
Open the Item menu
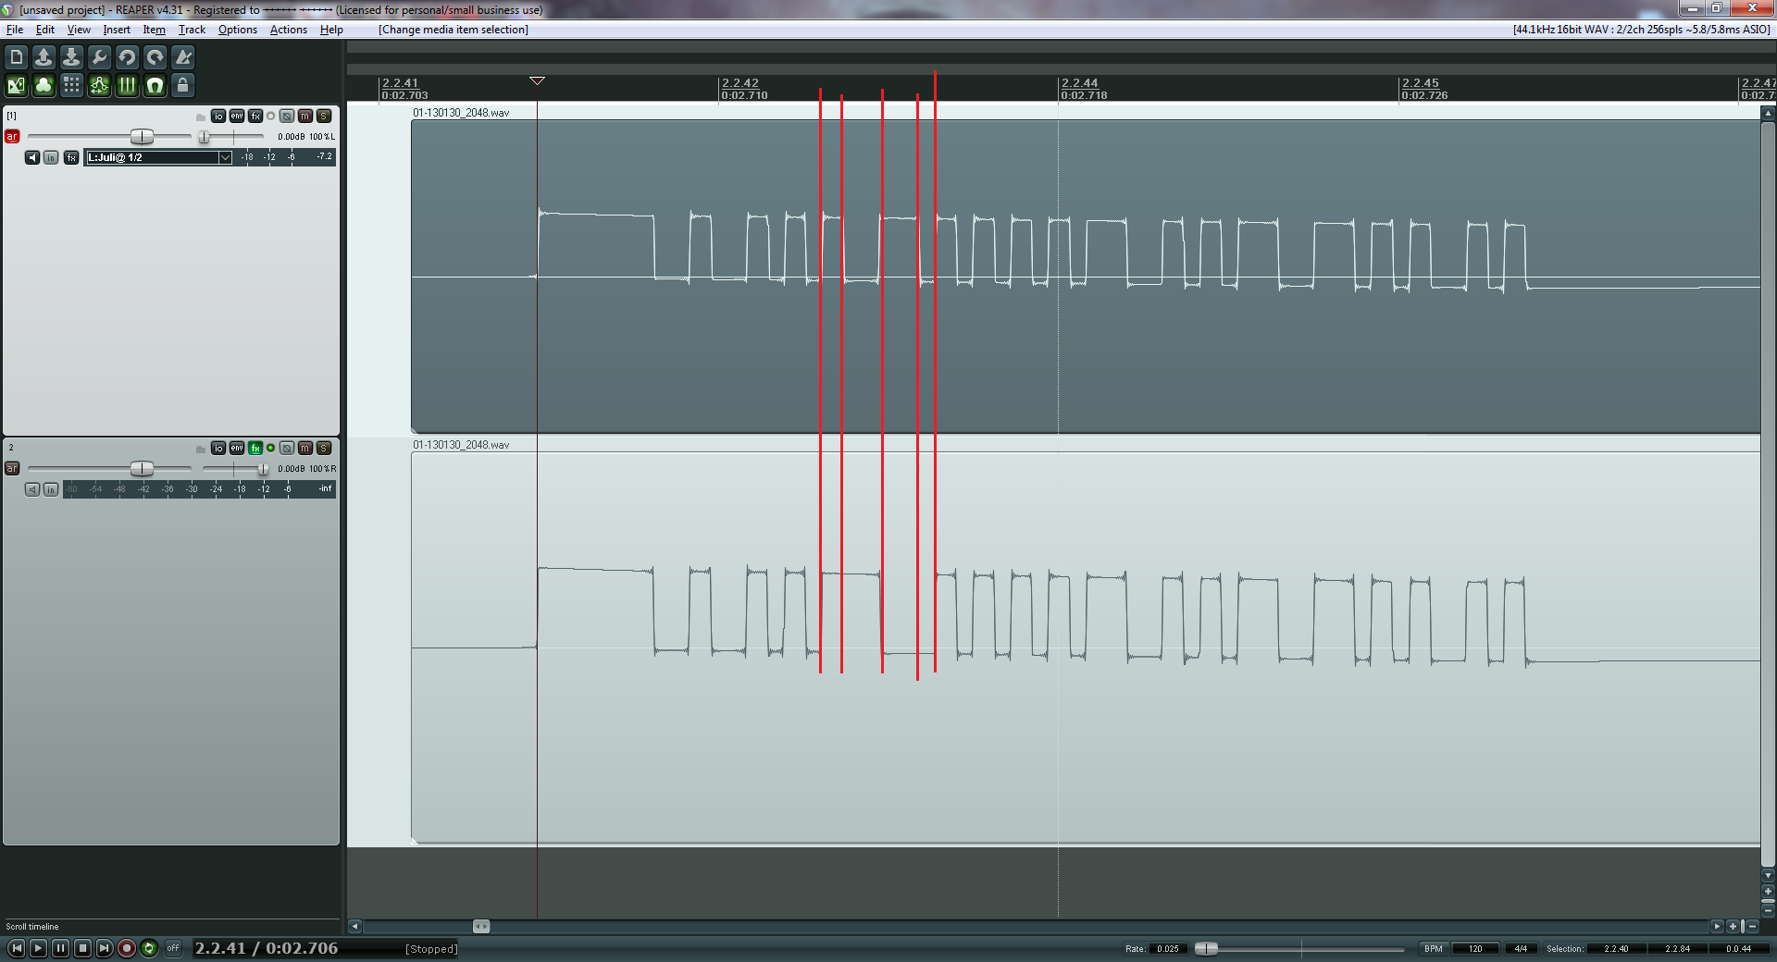point(154,30)
